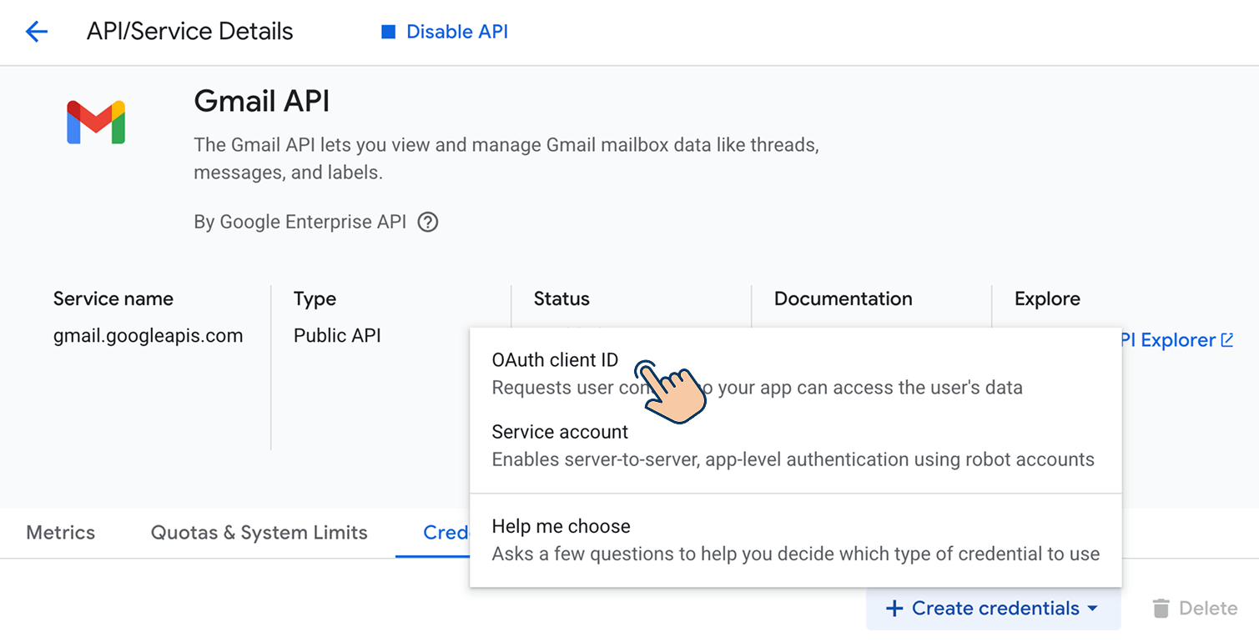Image resolution: width=1259 pixels, height=642 pixels.
Task: Click the Public API type value
Action: click(337, 336)
